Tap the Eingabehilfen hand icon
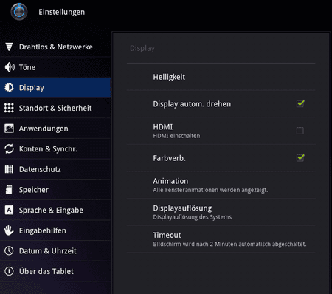Viewport: 332px width, 294px height. click(9, 230)
